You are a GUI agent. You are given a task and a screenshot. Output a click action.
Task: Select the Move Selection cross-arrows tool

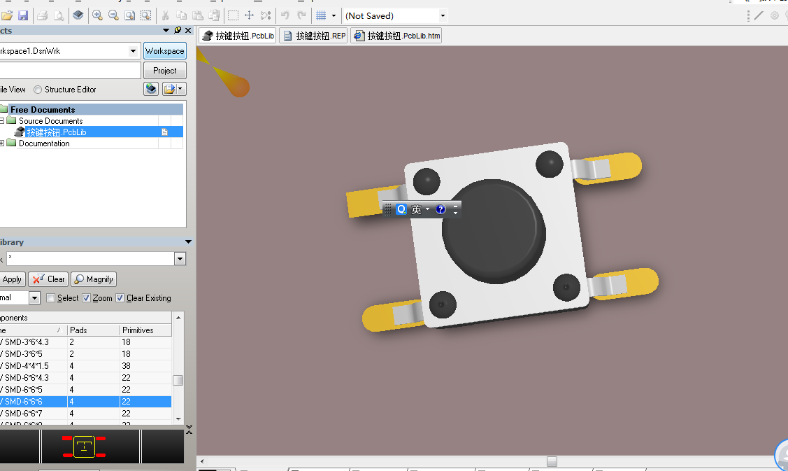[249, 15]
